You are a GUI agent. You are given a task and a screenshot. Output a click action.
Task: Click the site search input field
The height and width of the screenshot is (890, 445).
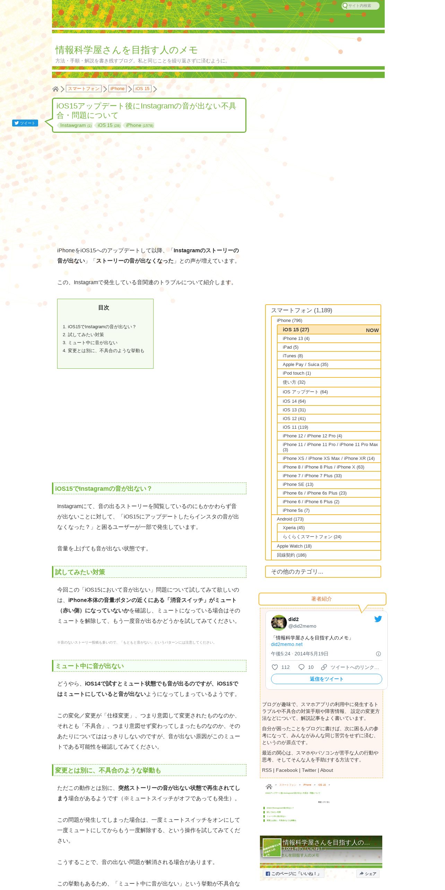coord(360,6)
